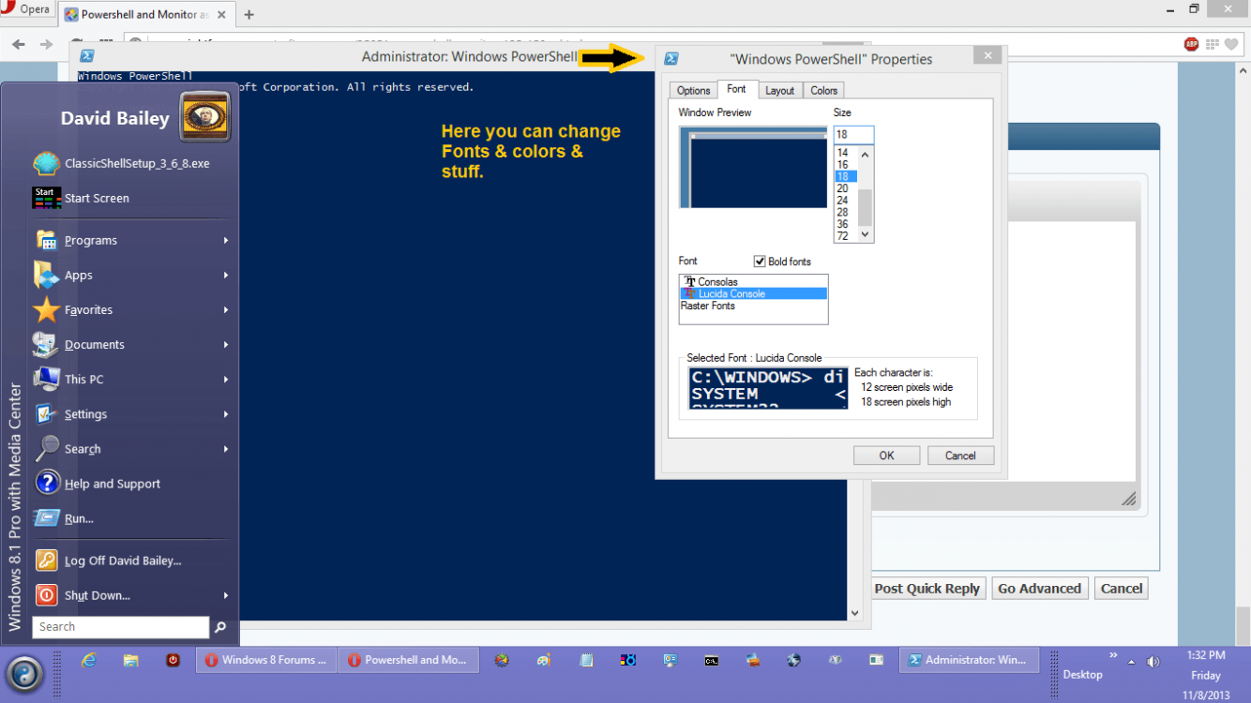Expand Settings submenu arrow
Image resolution: width=1251 pixels, height=703 pixels.
226,413
